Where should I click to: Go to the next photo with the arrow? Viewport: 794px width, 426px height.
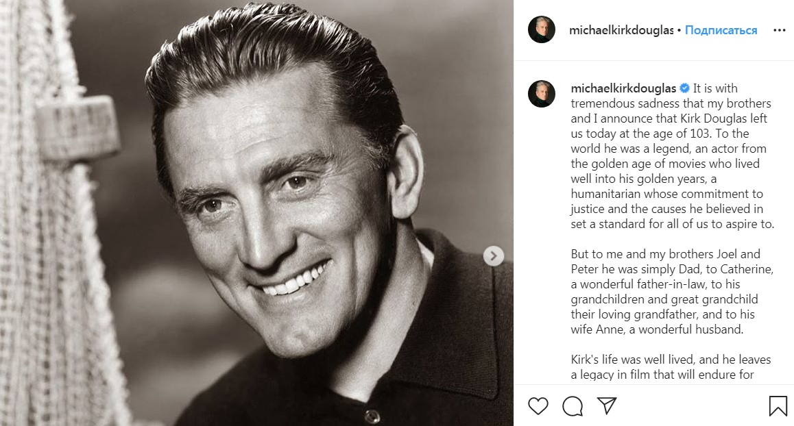pyautogui.click(x=493, y=256)
